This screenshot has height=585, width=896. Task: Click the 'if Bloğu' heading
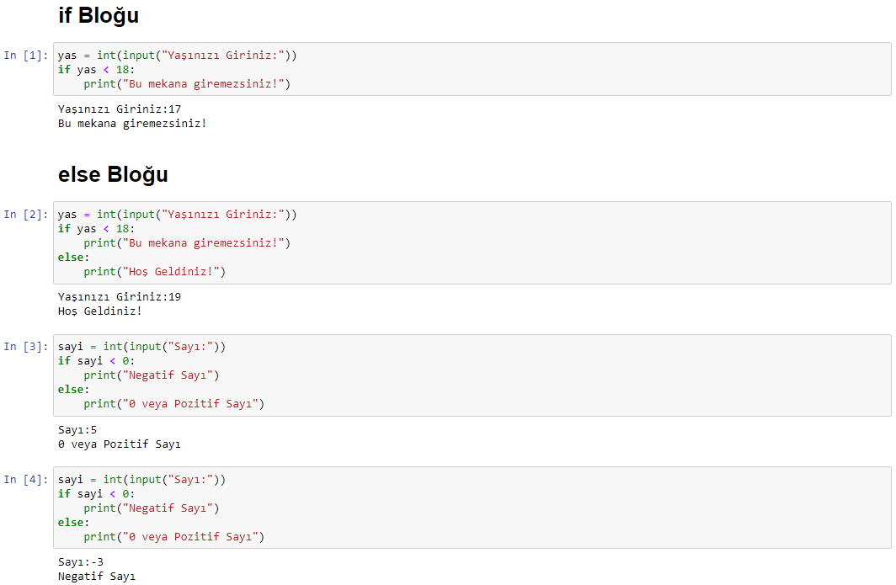pos(99,15)
